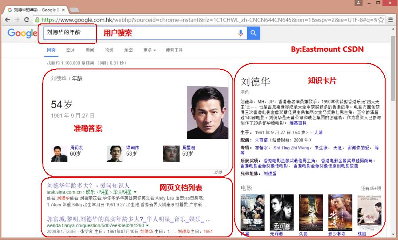The width and height of the screenshot is (398, 240).
Task: Click the browser back arrow
Action: (8, 19)
